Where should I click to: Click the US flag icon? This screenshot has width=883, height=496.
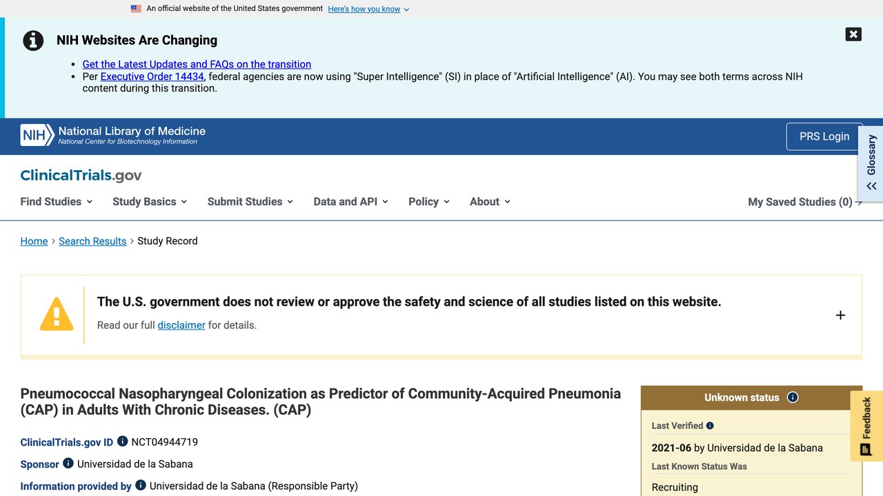tap(136, 9)
